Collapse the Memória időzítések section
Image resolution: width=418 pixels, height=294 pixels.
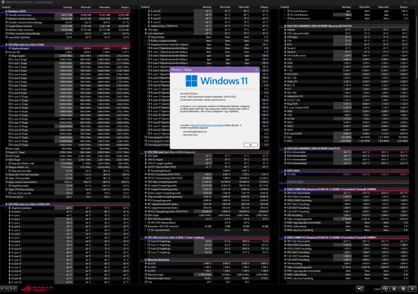[142, 260]
